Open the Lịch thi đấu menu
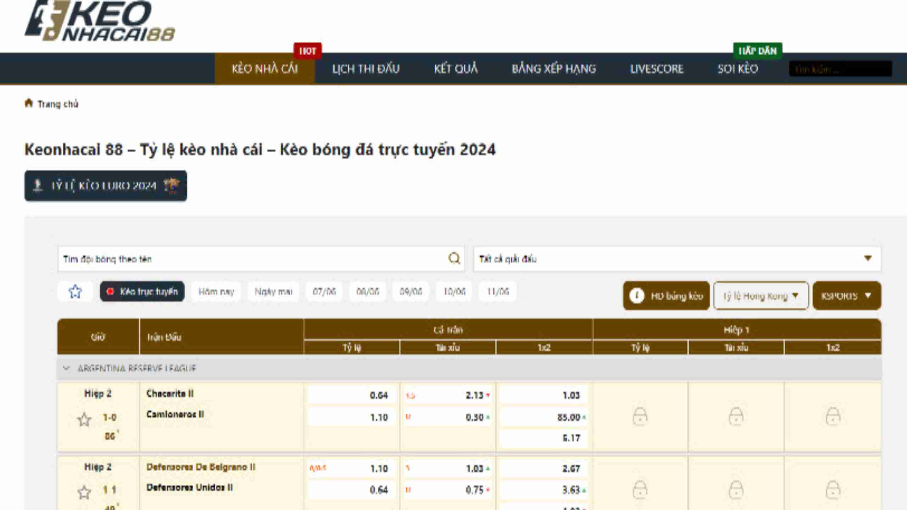 coord(366,68)
